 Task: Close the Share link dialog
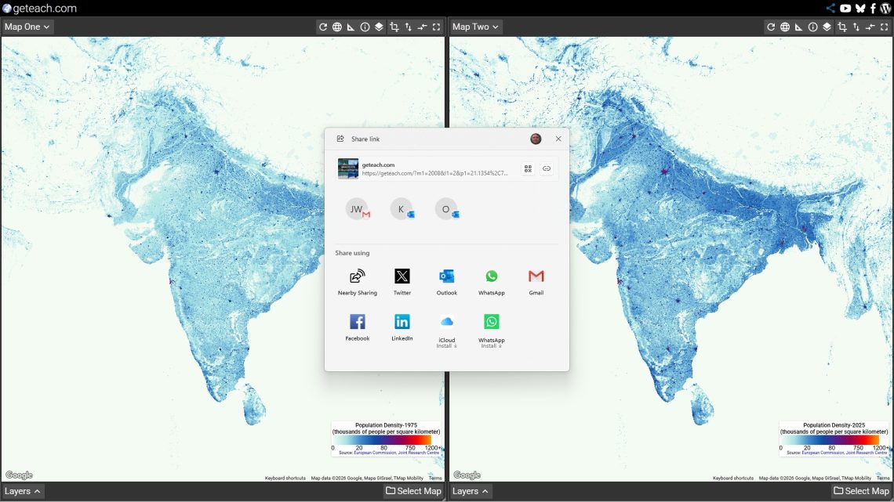pyautogui.click(x=558, y=139)
